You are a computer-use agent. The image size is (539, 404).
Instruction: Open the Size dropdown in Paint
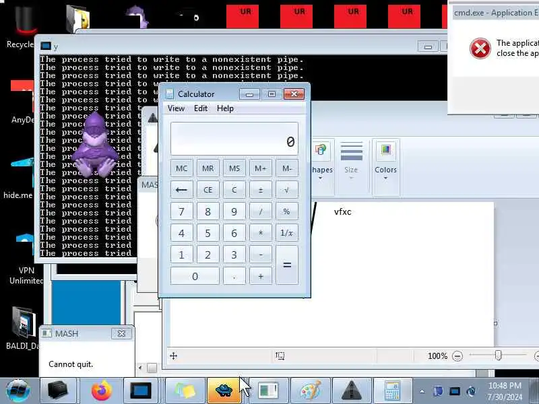[351, 166]
